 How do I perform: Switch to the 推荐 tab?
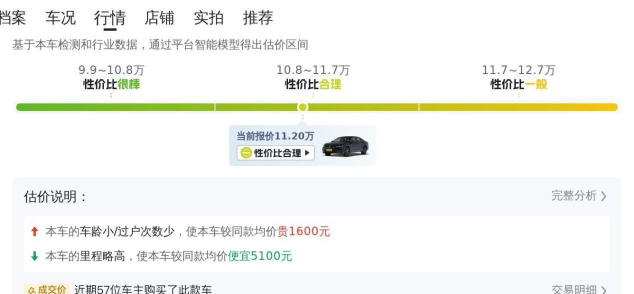(258, 18)
